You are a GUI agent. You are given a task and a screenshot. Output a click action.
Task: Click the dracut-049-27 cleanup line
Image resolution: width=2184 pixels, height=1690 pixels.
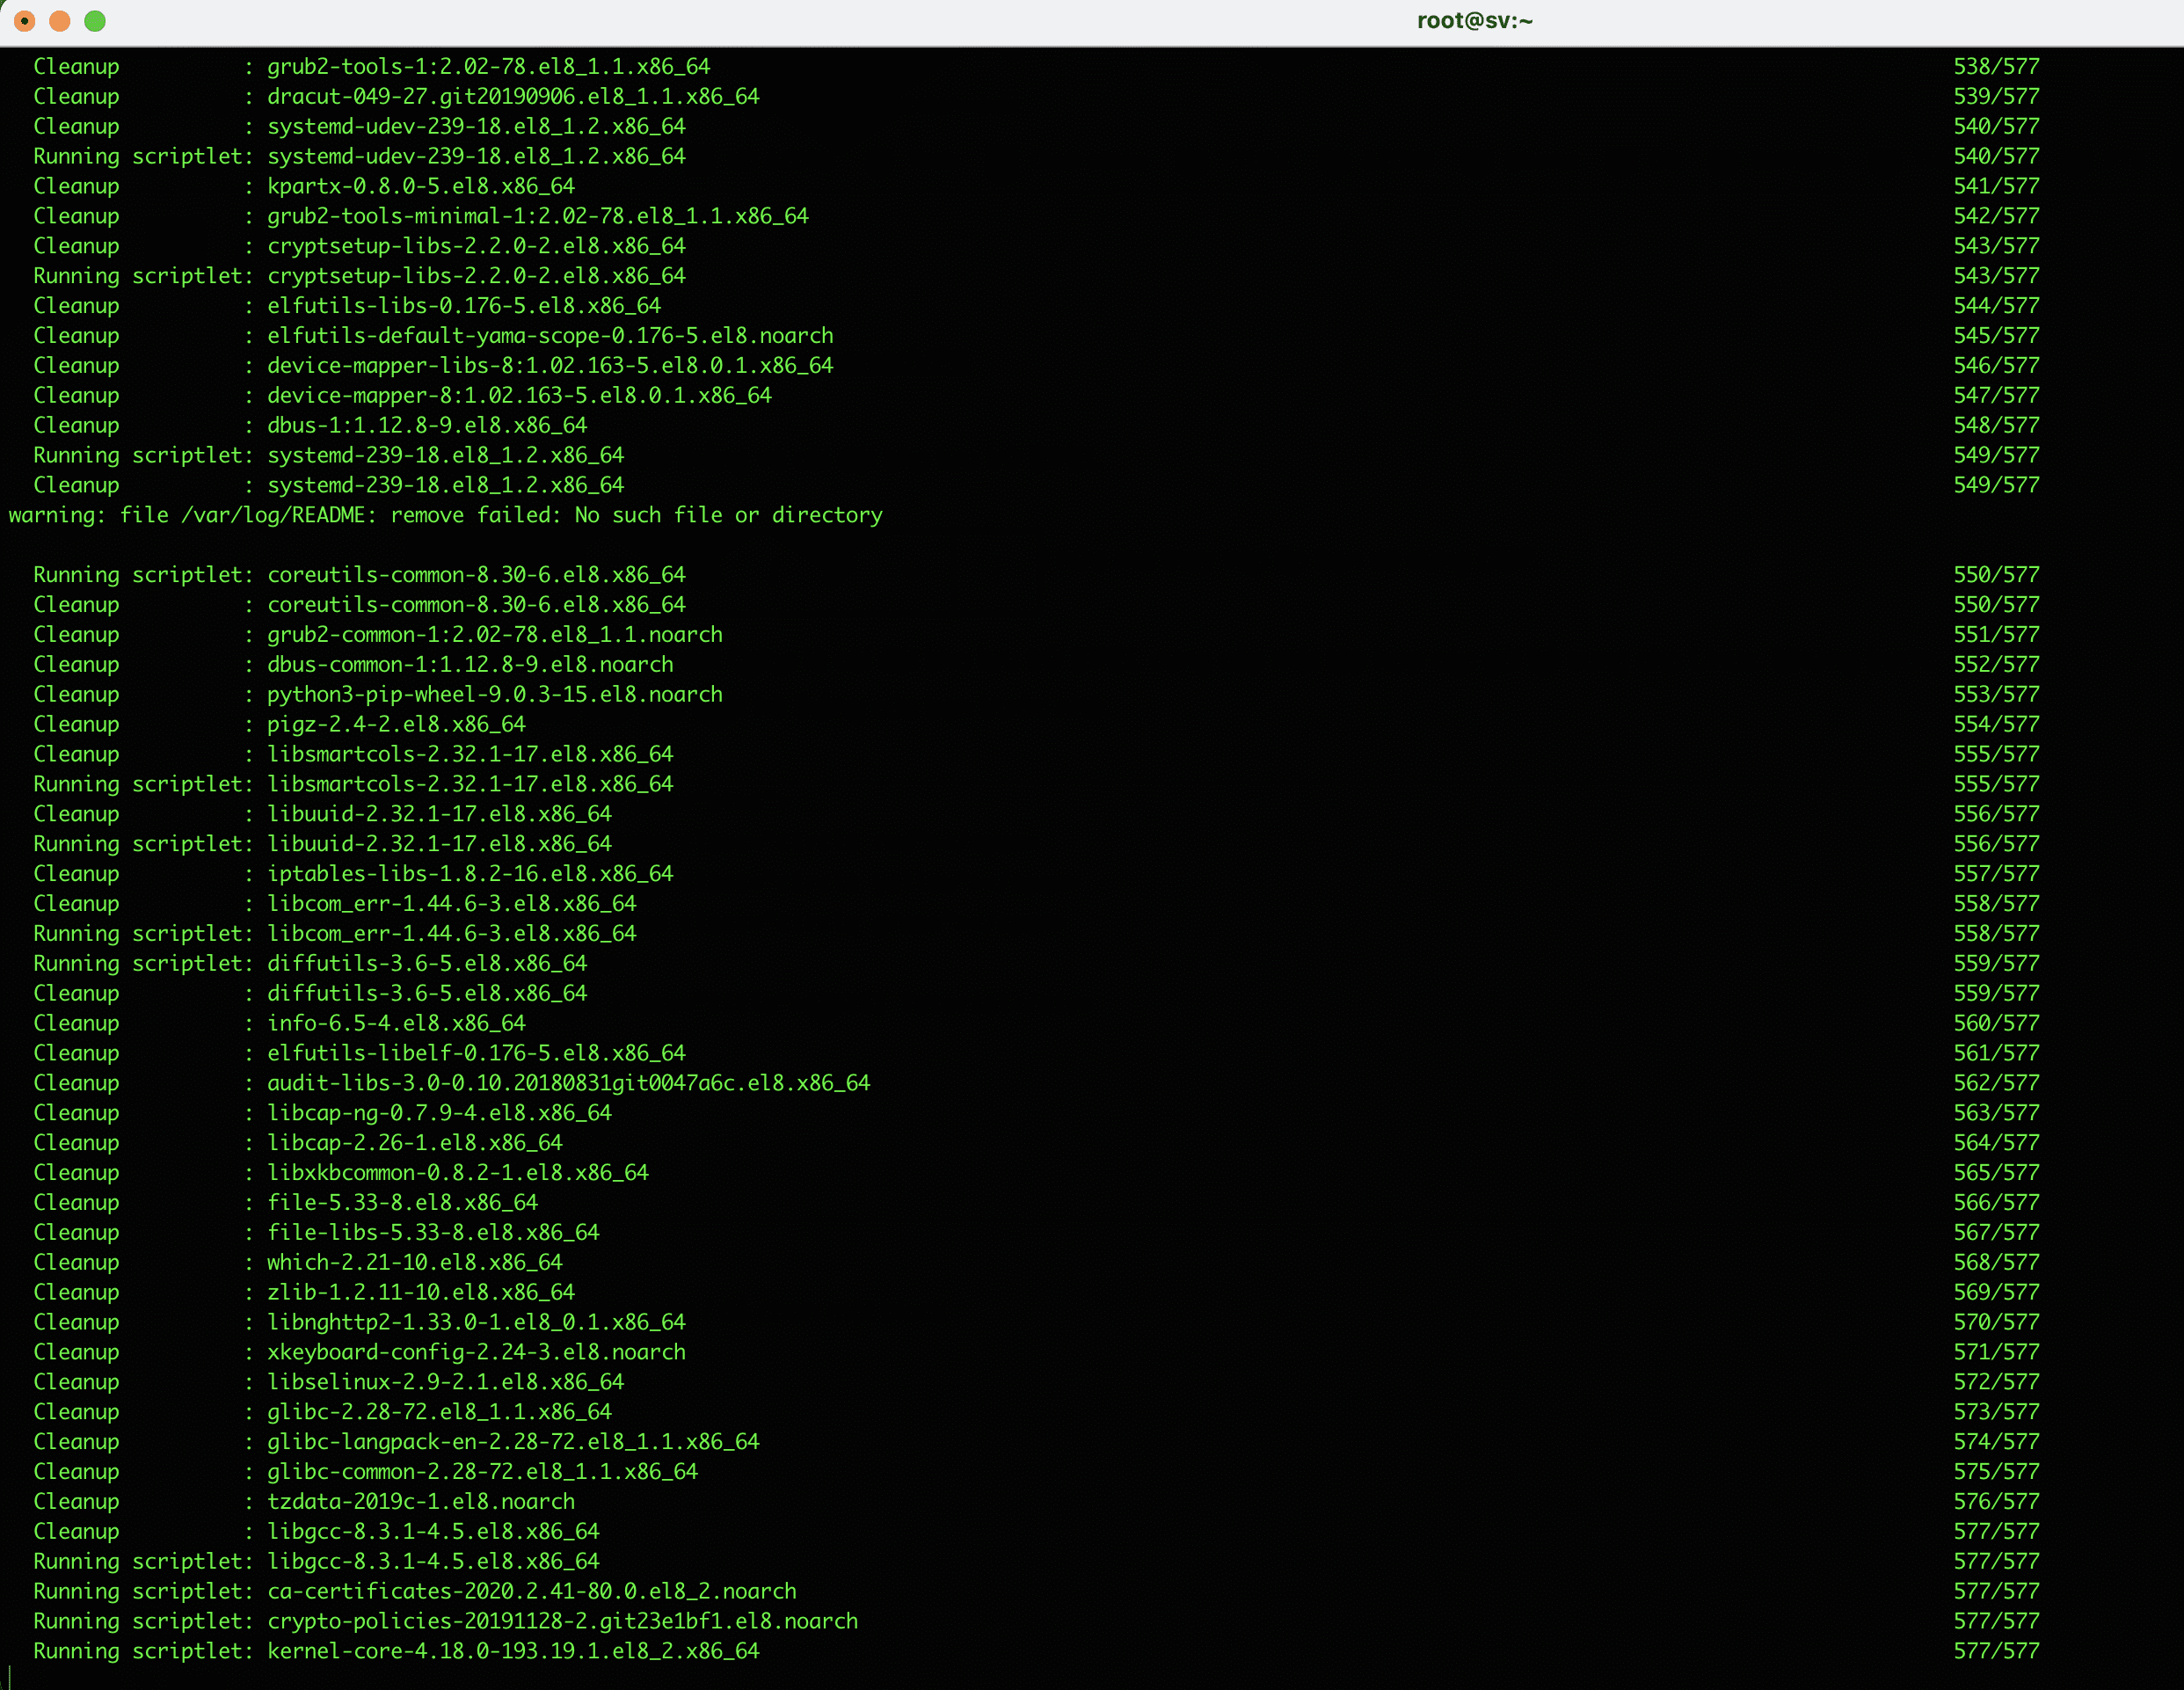[395, 96]
